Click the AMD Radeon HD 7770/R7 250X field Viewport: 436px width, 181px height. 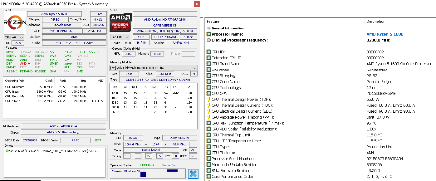pyautogui.click(x=165, y=19)
